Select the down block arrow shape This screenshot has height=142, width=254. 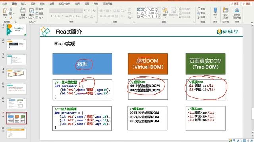click(x=156, y=13)
